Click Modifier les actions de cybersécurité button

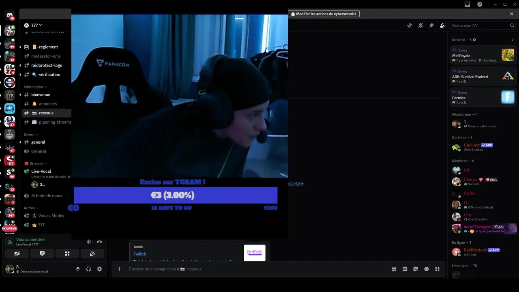[324, 14]
